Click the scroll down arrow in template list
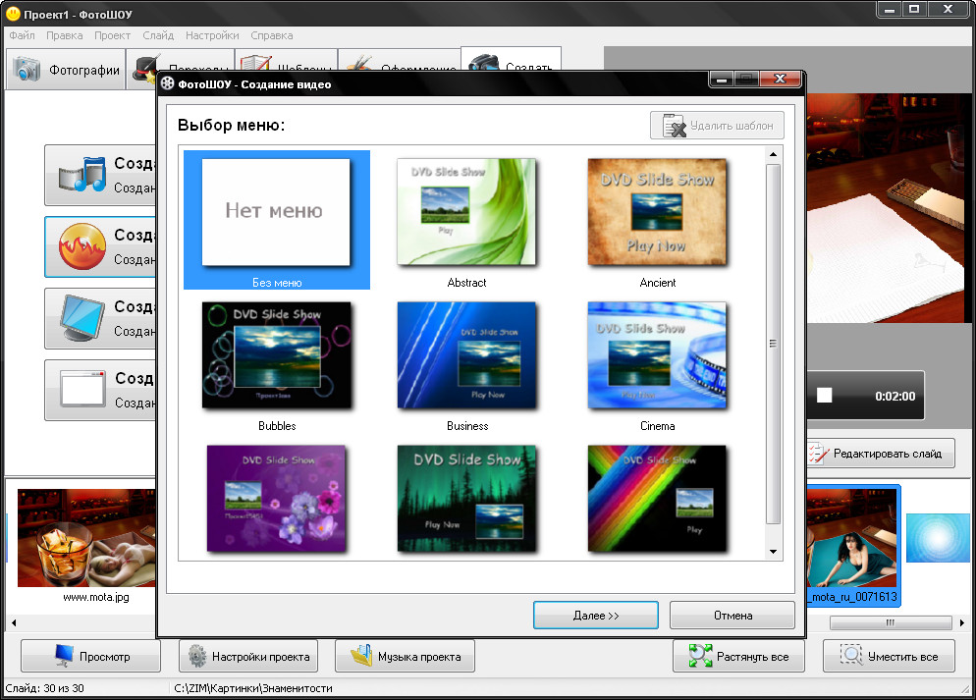 pos(773,552)
